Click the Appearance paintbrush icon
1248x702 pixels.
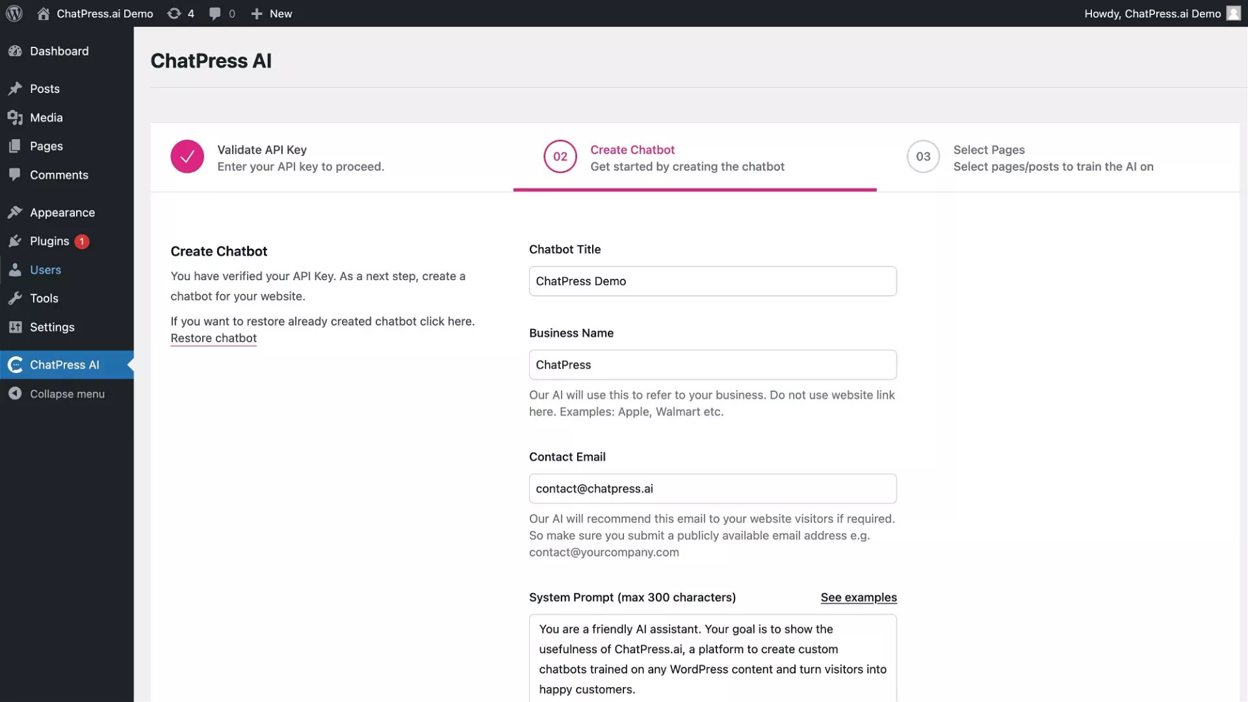(x=15, y=213)
